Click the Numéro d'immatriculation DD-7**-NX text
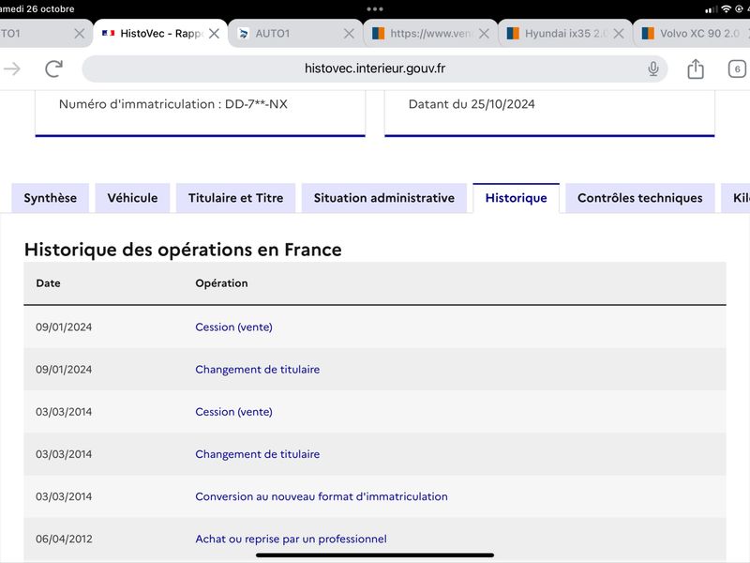750x563 pixels. coord(173,104)
